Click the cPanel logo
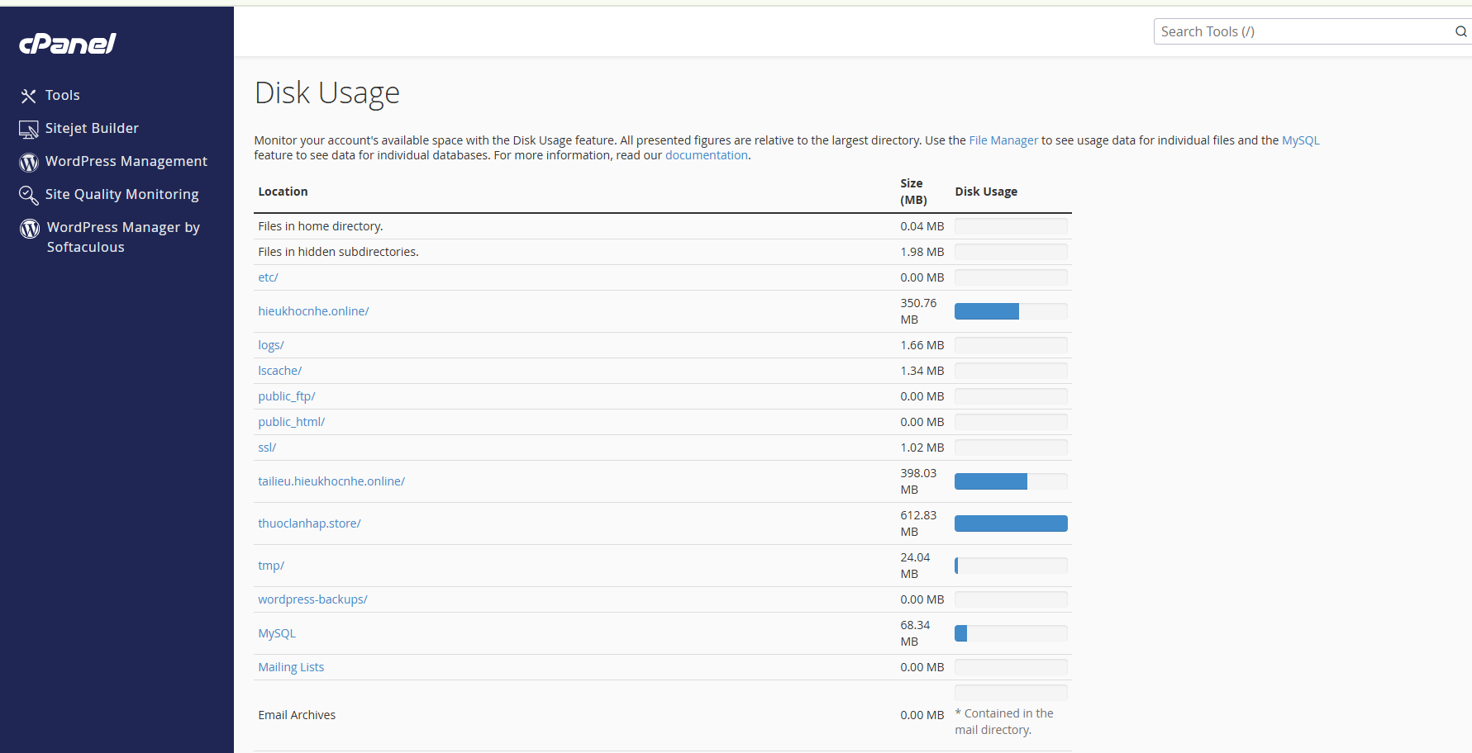Screen dimensions: 1472x753 tap(68, 44)
